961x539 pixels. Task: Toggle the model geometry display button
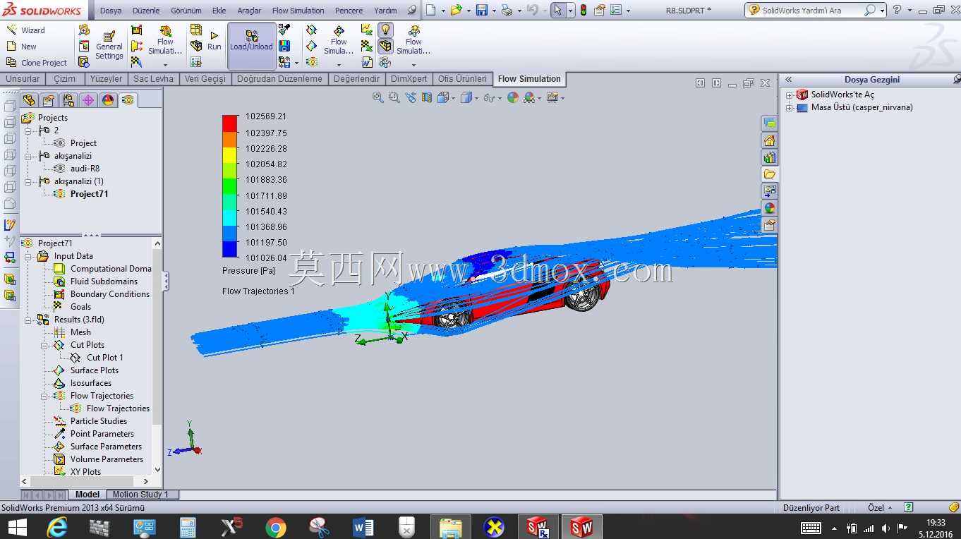pos(385,46)
